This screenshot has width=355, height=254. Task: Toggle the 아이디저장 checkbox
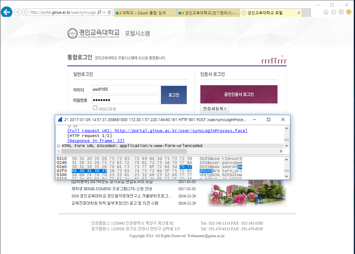coord(95,108)
